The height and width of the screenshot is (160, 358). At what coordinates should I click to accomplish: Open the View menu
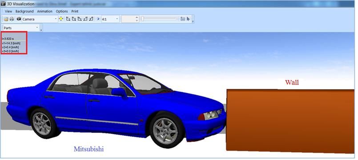[x=8, y=11]
